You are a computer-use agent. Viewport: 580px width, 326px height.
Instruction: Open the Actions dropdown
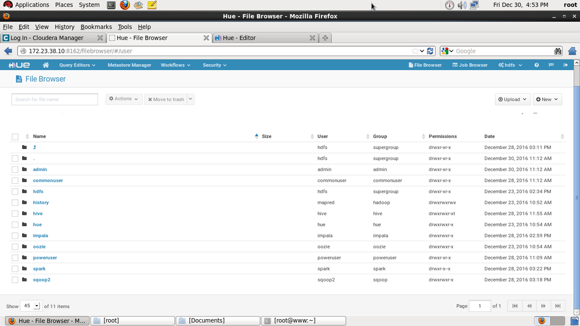[x=124, y=99]
